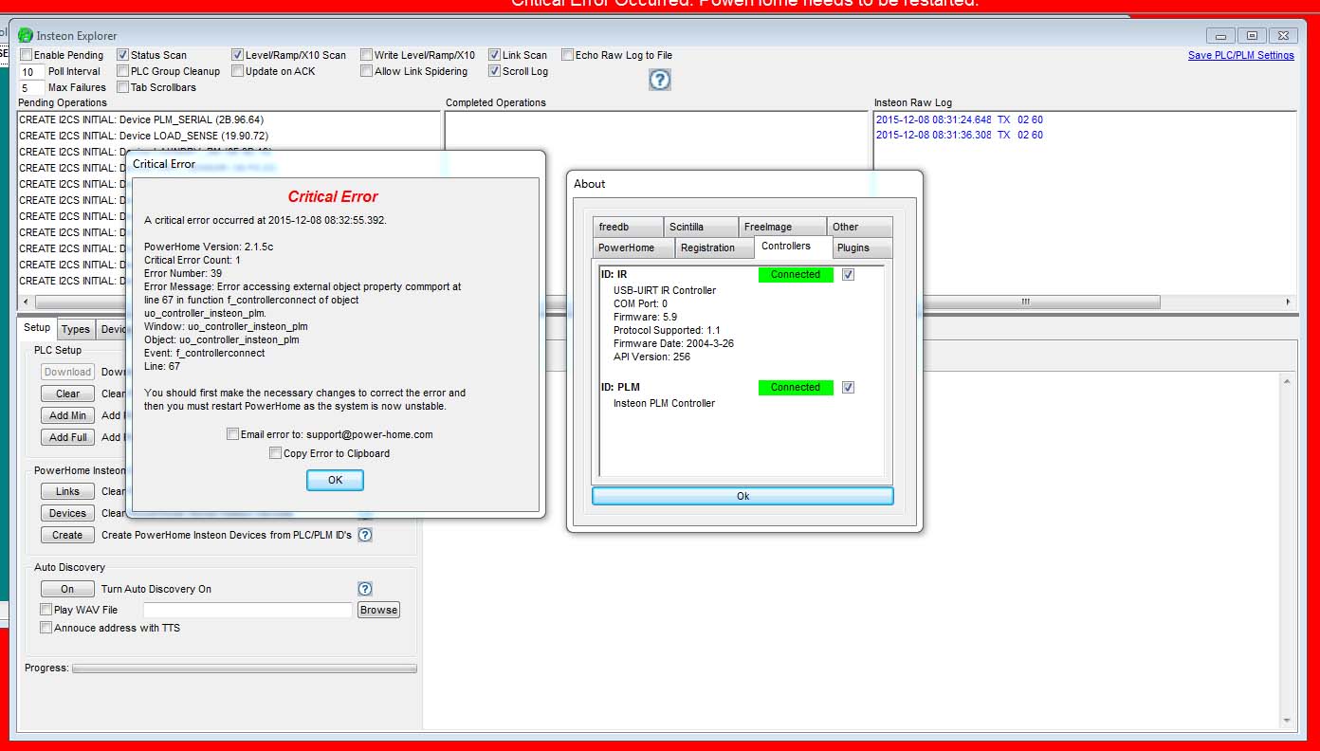Click the Devices button
1320x751 pixels.
[x=67, y=513]
